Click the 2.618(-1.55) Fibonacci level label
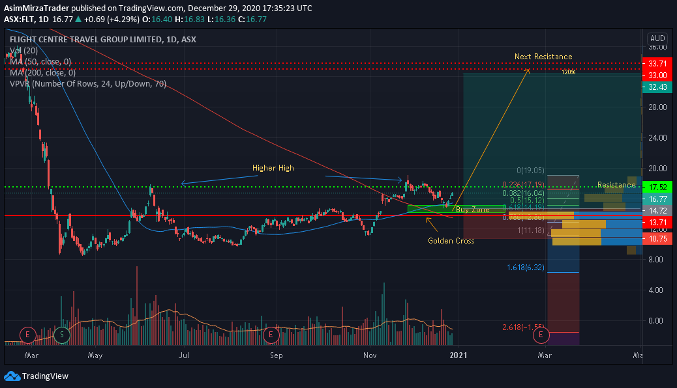The width and height of the screenshot is (677, 388). [523, 327]
